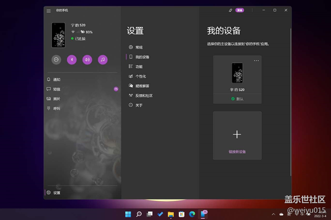331x220 pixels.
Task: Open 反馈和社区 feedback and community
Action: point(144,96)
